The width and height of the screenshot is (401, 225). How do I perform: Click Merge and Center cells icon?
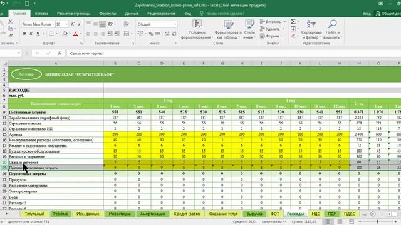click(x=127, y=34)
